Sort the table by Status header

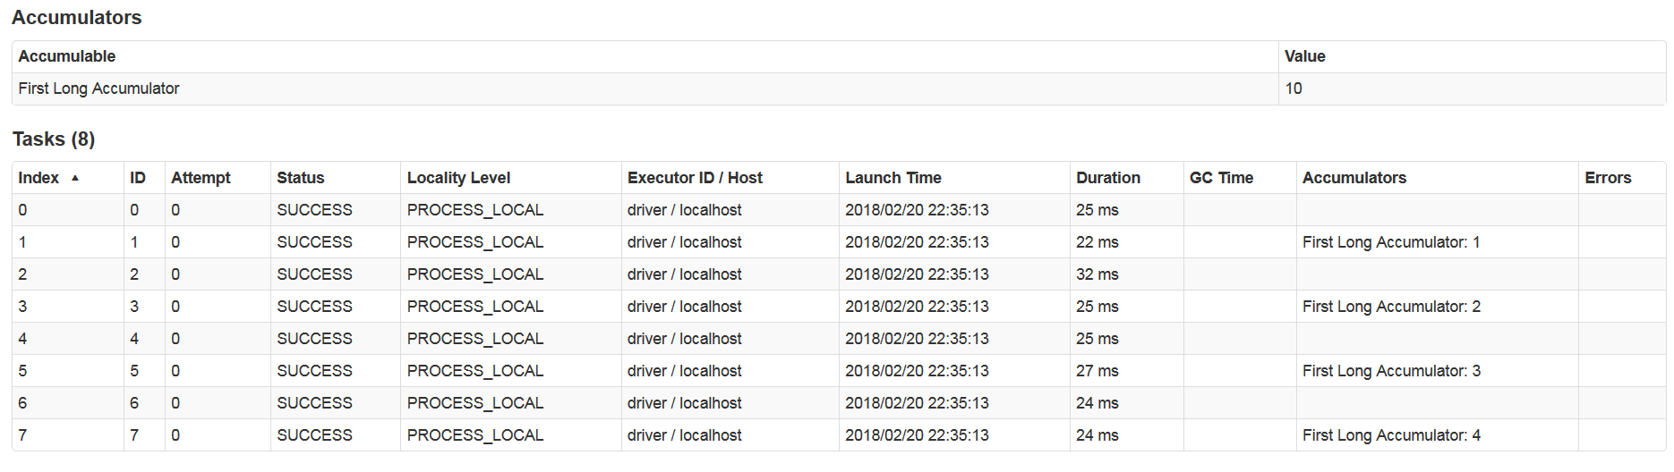[x=300, y=178]
